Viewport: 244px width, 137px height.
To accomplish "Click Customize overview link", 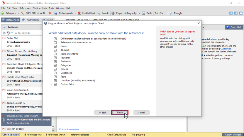I will pos(70,129).
